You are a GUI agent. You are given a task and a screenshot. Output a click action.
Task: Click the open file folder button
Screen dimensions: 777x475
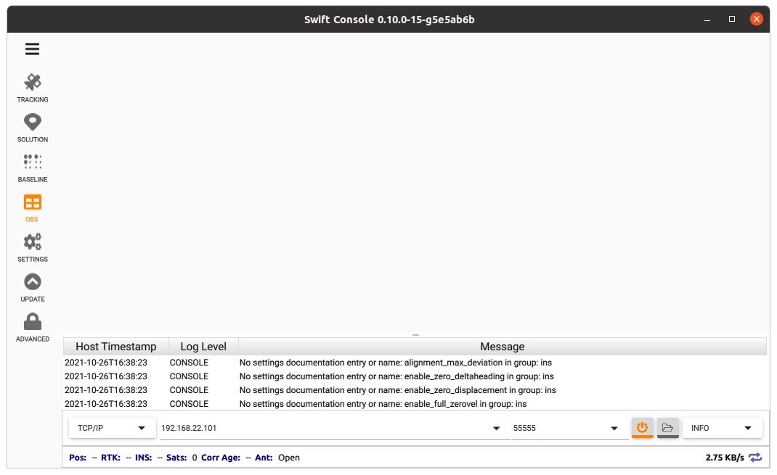click(x=667, y=428)
